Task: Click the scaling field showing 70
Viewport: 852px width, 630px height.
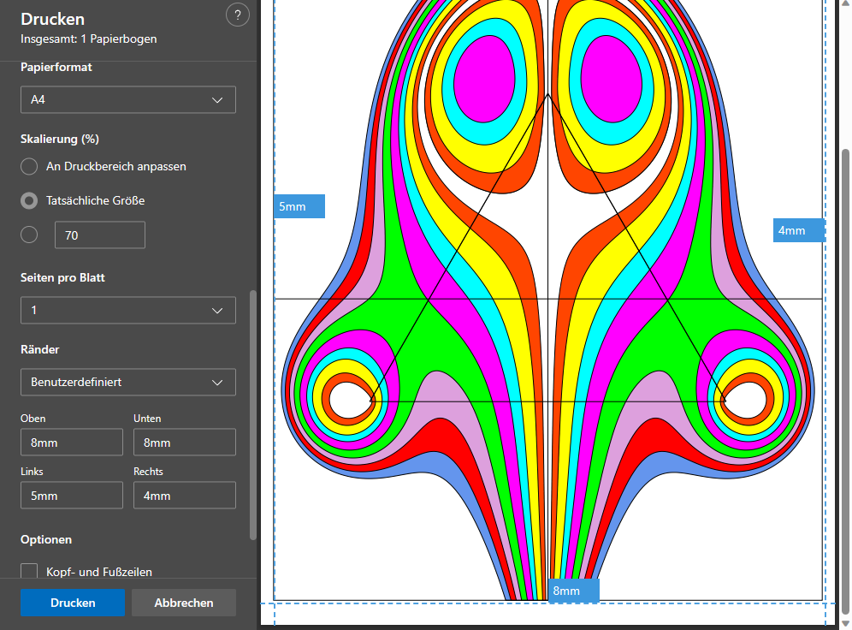Action: click(100, 235)
